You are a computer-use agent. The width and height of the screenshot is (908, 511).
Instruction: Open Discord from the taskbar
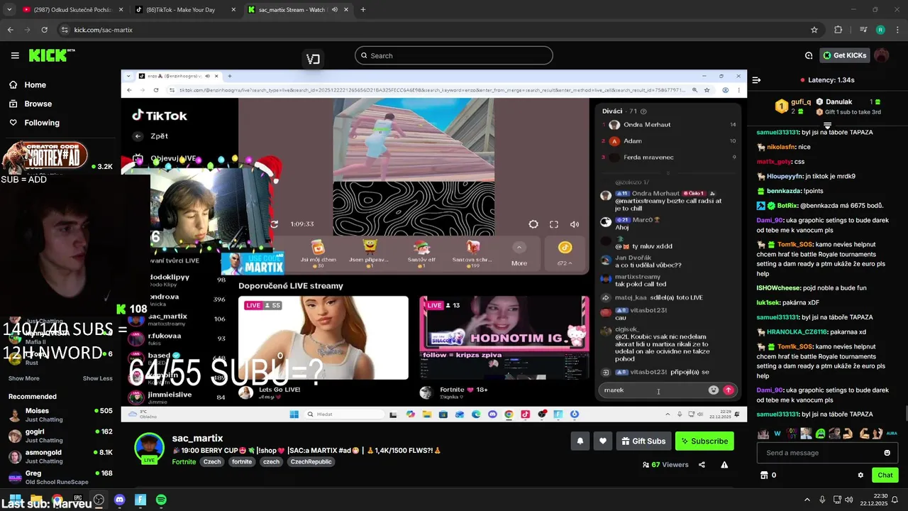coord(119,500)
